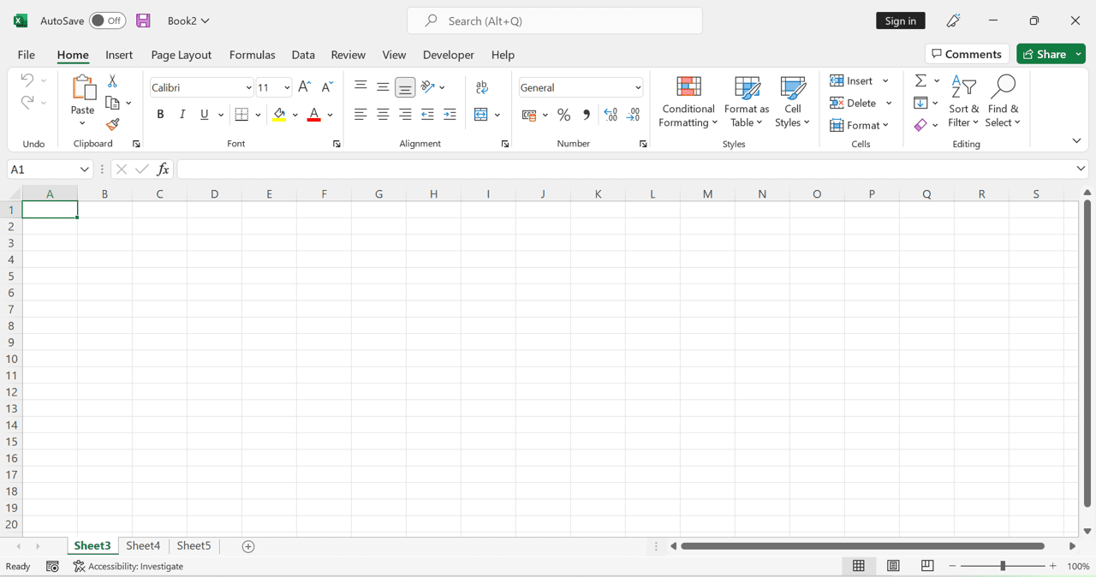Click the Undo arrow icon
Viewport: 1096px width, 577px height.
(27, 80)
